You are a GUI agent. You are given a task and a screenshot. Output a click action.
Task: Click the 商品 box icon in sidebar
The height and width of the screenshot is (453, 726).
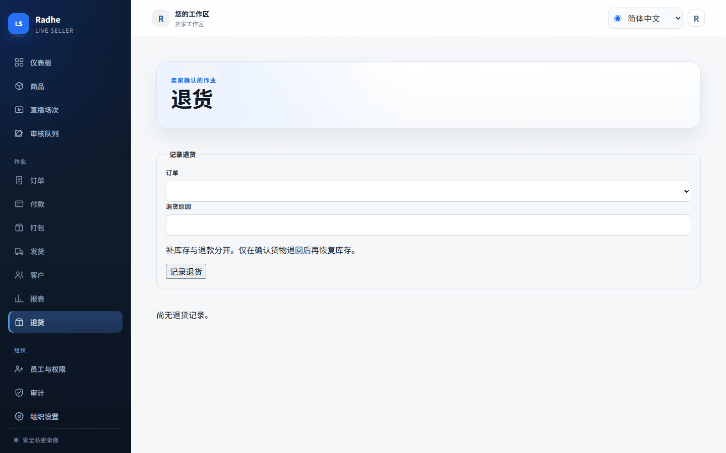coord(19,86)
